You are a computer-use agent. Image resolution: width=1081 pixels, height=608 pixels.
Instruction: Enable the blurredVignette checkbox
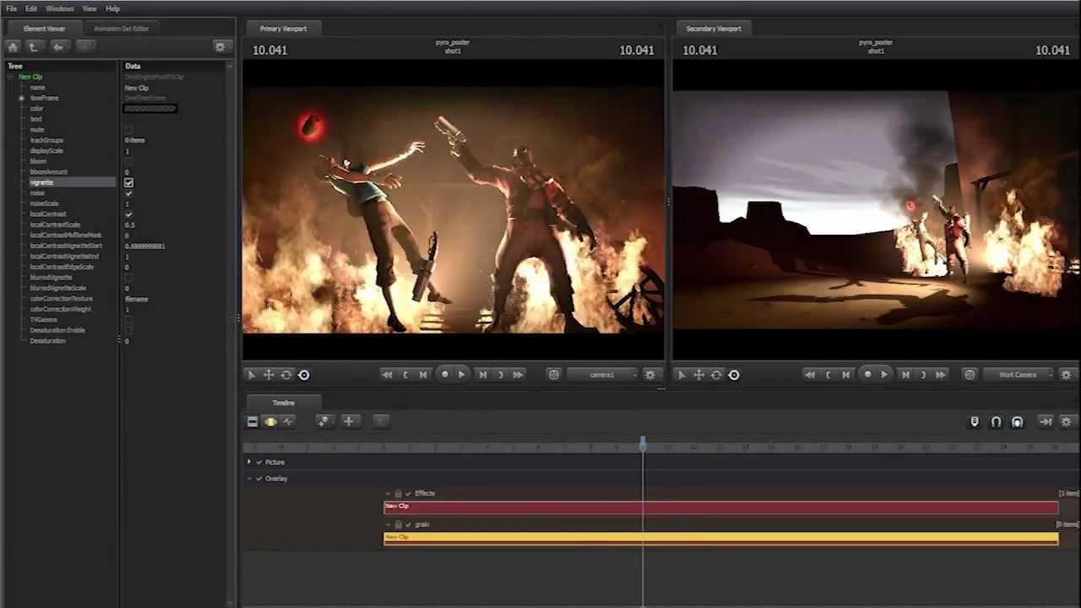coord(128,278)
